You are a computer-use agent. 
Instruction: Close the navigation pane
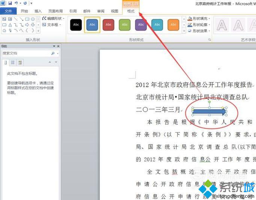coord(58,46)
